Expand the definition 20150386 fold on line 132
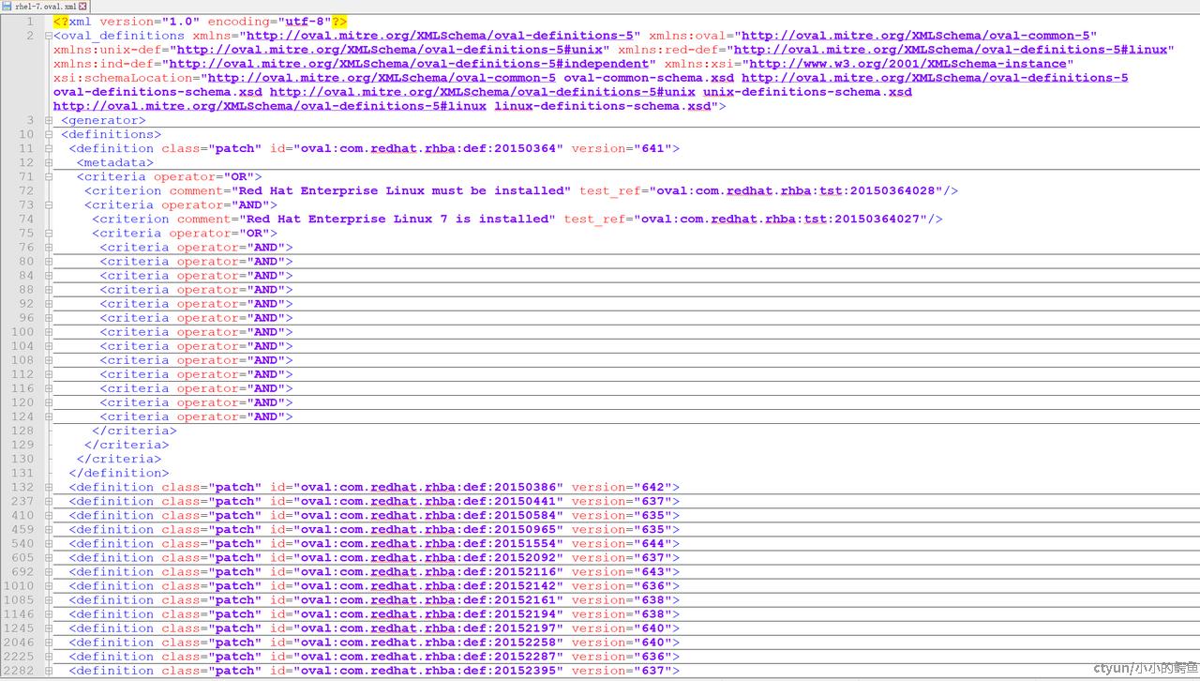The height and width of the screenshot is (681, 1200). [49, 488]
